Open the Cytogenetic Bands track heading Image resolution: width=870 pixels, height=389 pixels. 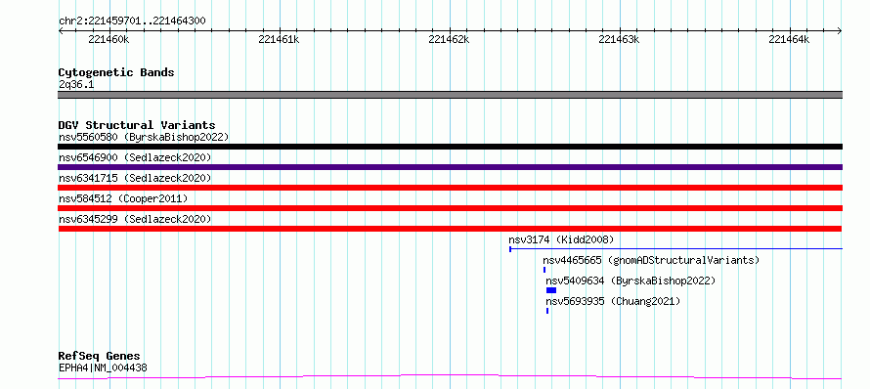tap(116, 72)
